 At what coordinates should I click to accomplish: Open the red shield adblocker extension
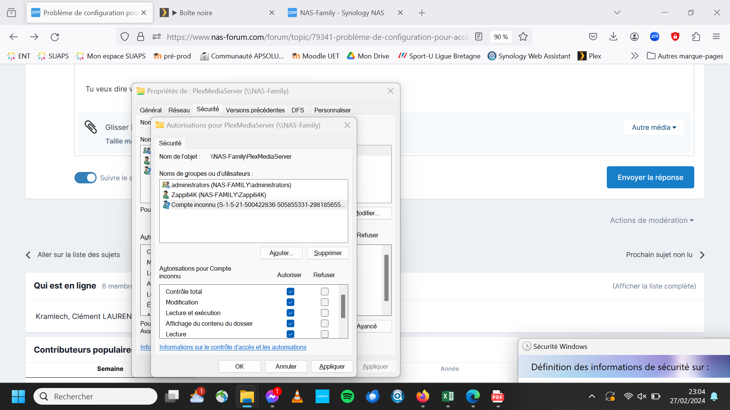pos(675,37)
